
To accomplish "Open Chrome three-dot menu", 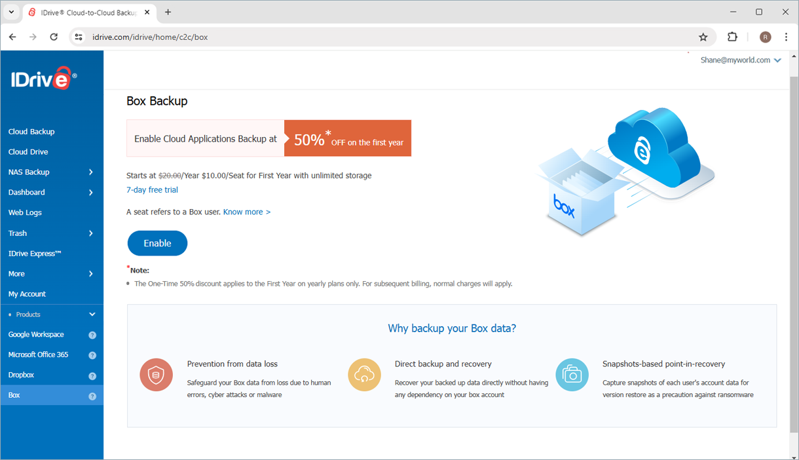I will pyautogui.click(x=786, y=37).
